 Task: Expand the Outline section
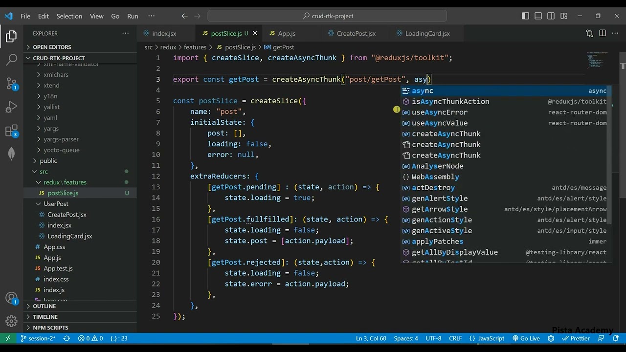point(80,306)
